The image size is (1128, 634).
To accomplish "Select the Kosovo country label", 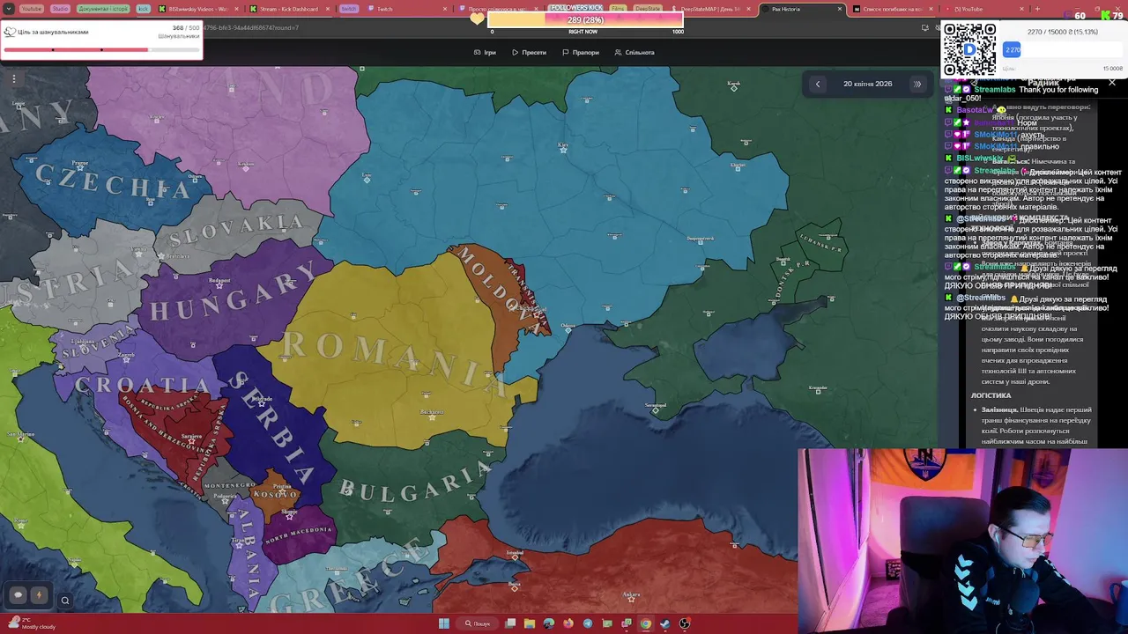I will [276, 493].
